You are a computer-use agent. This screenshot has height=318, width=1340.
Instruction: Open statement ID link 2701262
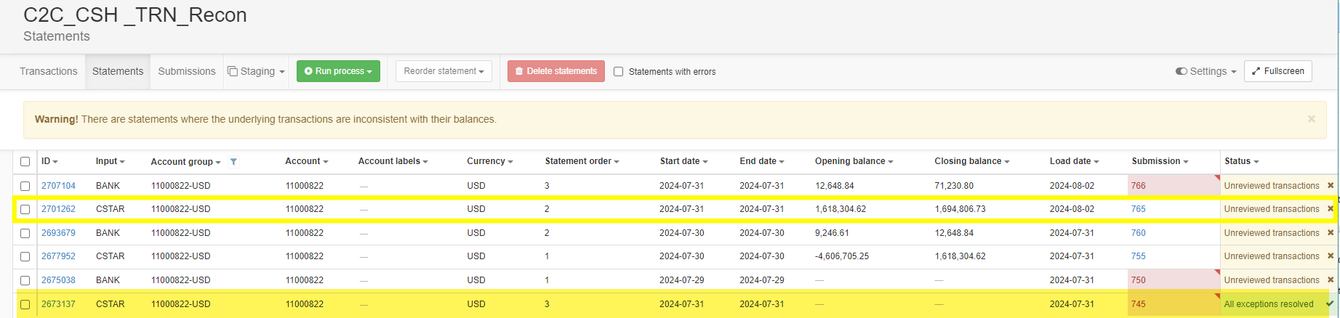[x=58, y=209]
